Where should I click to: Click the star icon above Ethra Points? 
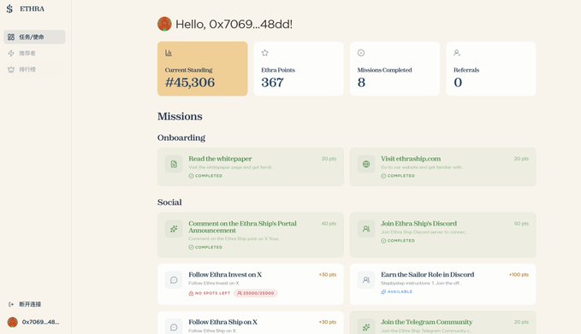pos(264,53)
